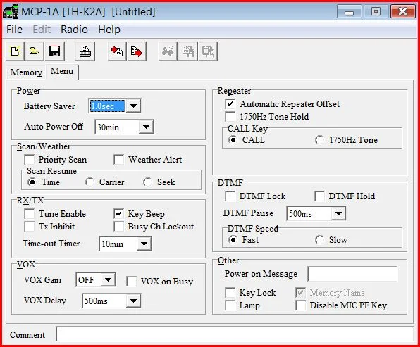Click the grayed-out copy icon

(x=187, y=51)
